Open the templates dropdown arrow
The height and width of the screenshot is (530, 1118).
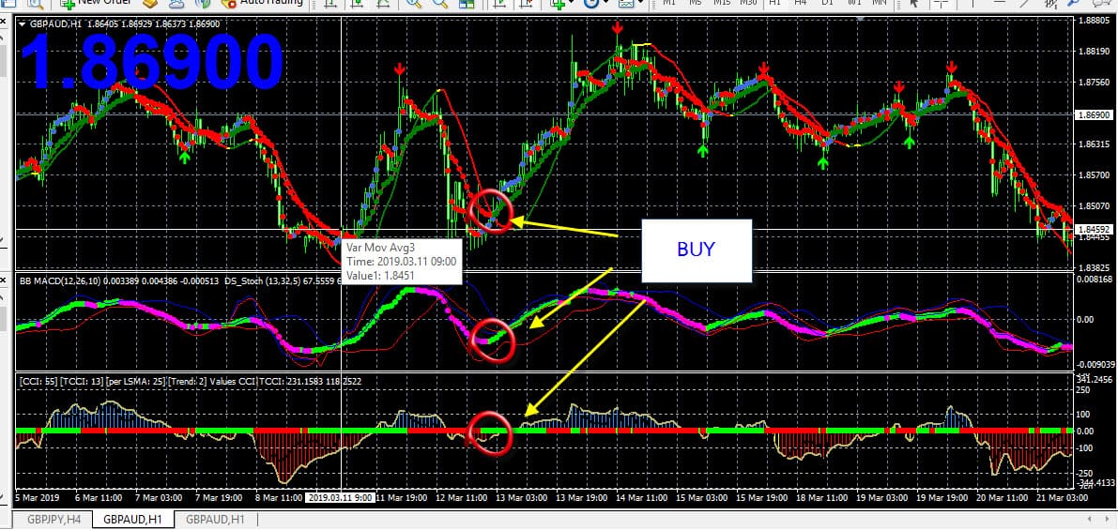(x=640, y=4)
